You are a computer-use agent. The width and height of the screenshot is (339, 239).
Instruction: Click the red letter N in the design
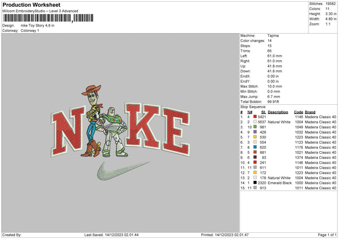click(x=68, y=131)
